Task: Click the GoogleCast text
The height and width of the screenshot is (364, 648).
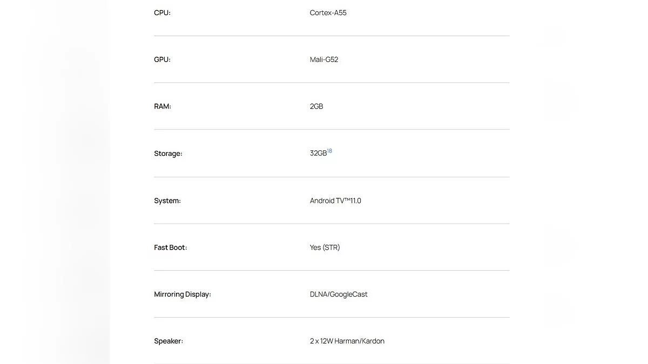Action: pyautogui.click(x=349, y=294)
